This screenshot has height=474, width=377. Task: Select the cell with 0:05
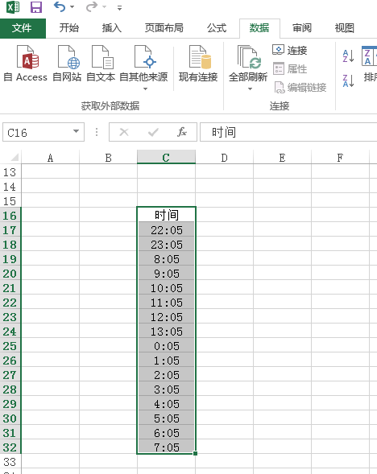pos(166,345)
